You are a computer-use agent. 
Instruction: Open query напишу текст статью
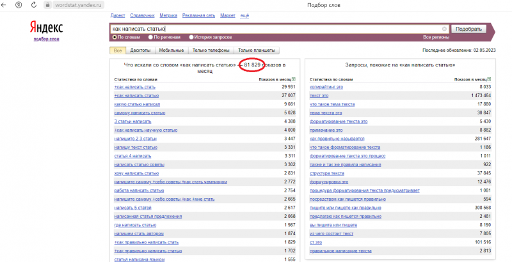136,148
